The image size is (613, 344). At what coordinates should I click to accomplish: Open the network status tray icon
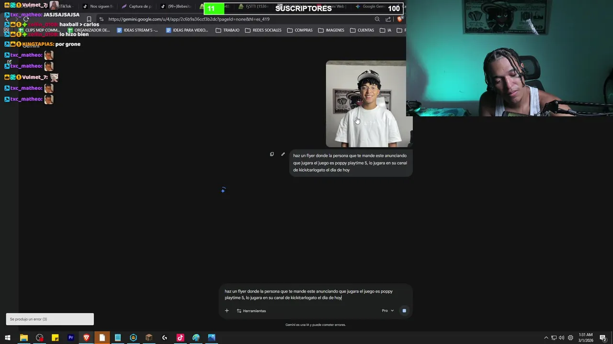coord(554,338)
